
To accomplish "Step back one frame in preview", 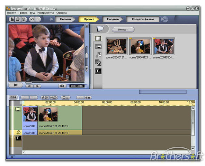I will coord(29,86).
